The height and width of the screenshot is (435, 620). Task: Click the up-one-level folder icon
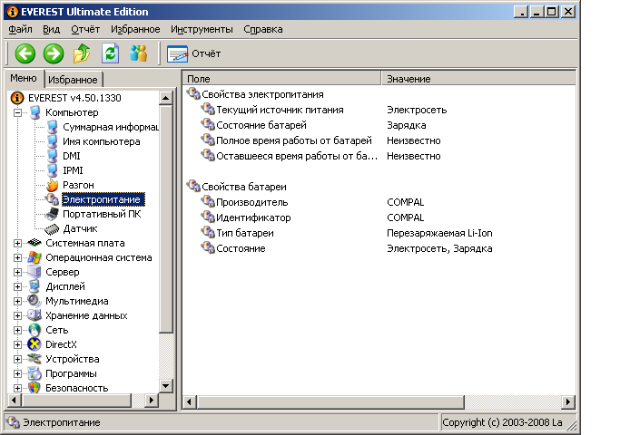point(82,53)
